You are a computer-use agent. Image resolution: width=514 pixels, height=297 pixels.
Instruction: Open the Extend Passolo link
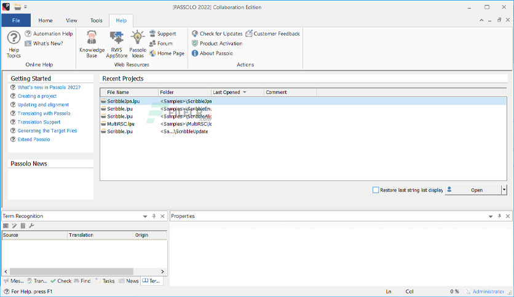34,139
